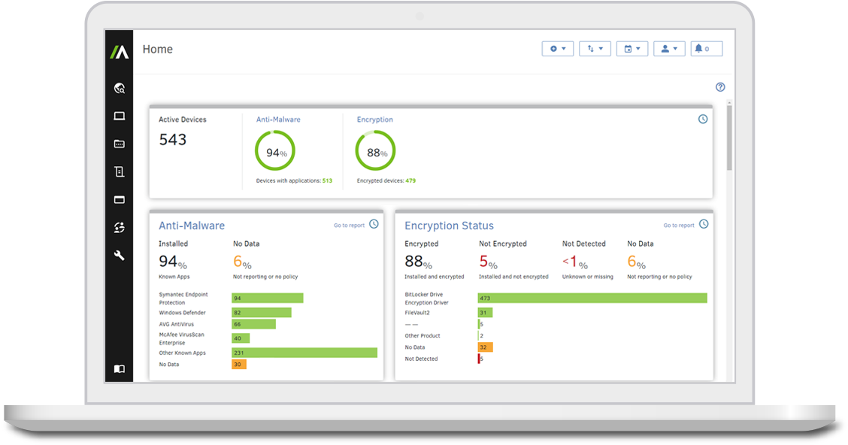Expand the sort order dropdown
The image size is (848, 445).
tap(595, 48)
